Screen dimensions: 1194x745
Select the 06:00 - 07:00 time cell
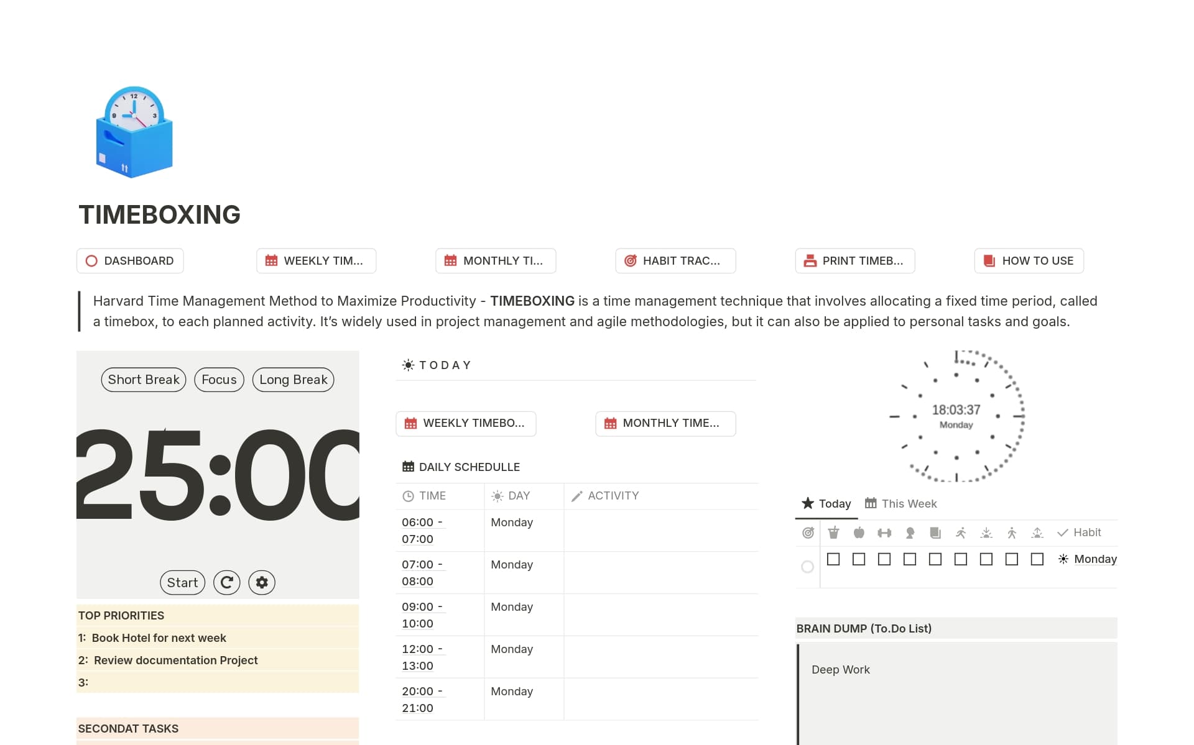tap(440, 531)
